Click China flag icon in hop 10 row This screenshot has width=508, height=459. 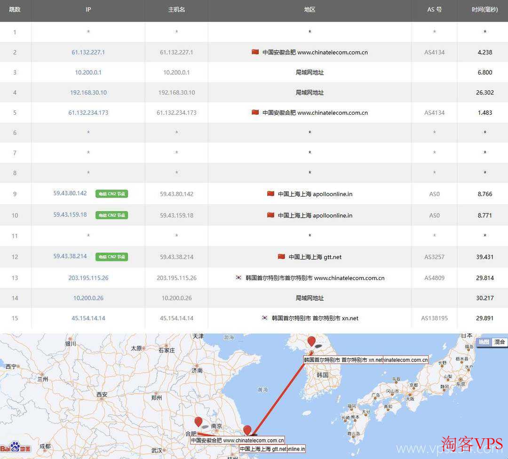pos(270,215)
